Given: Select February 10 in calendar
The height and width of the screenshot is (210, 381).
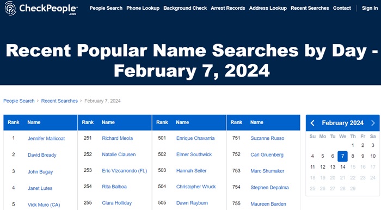Looking at the screenshot, I should click(373, 156).
